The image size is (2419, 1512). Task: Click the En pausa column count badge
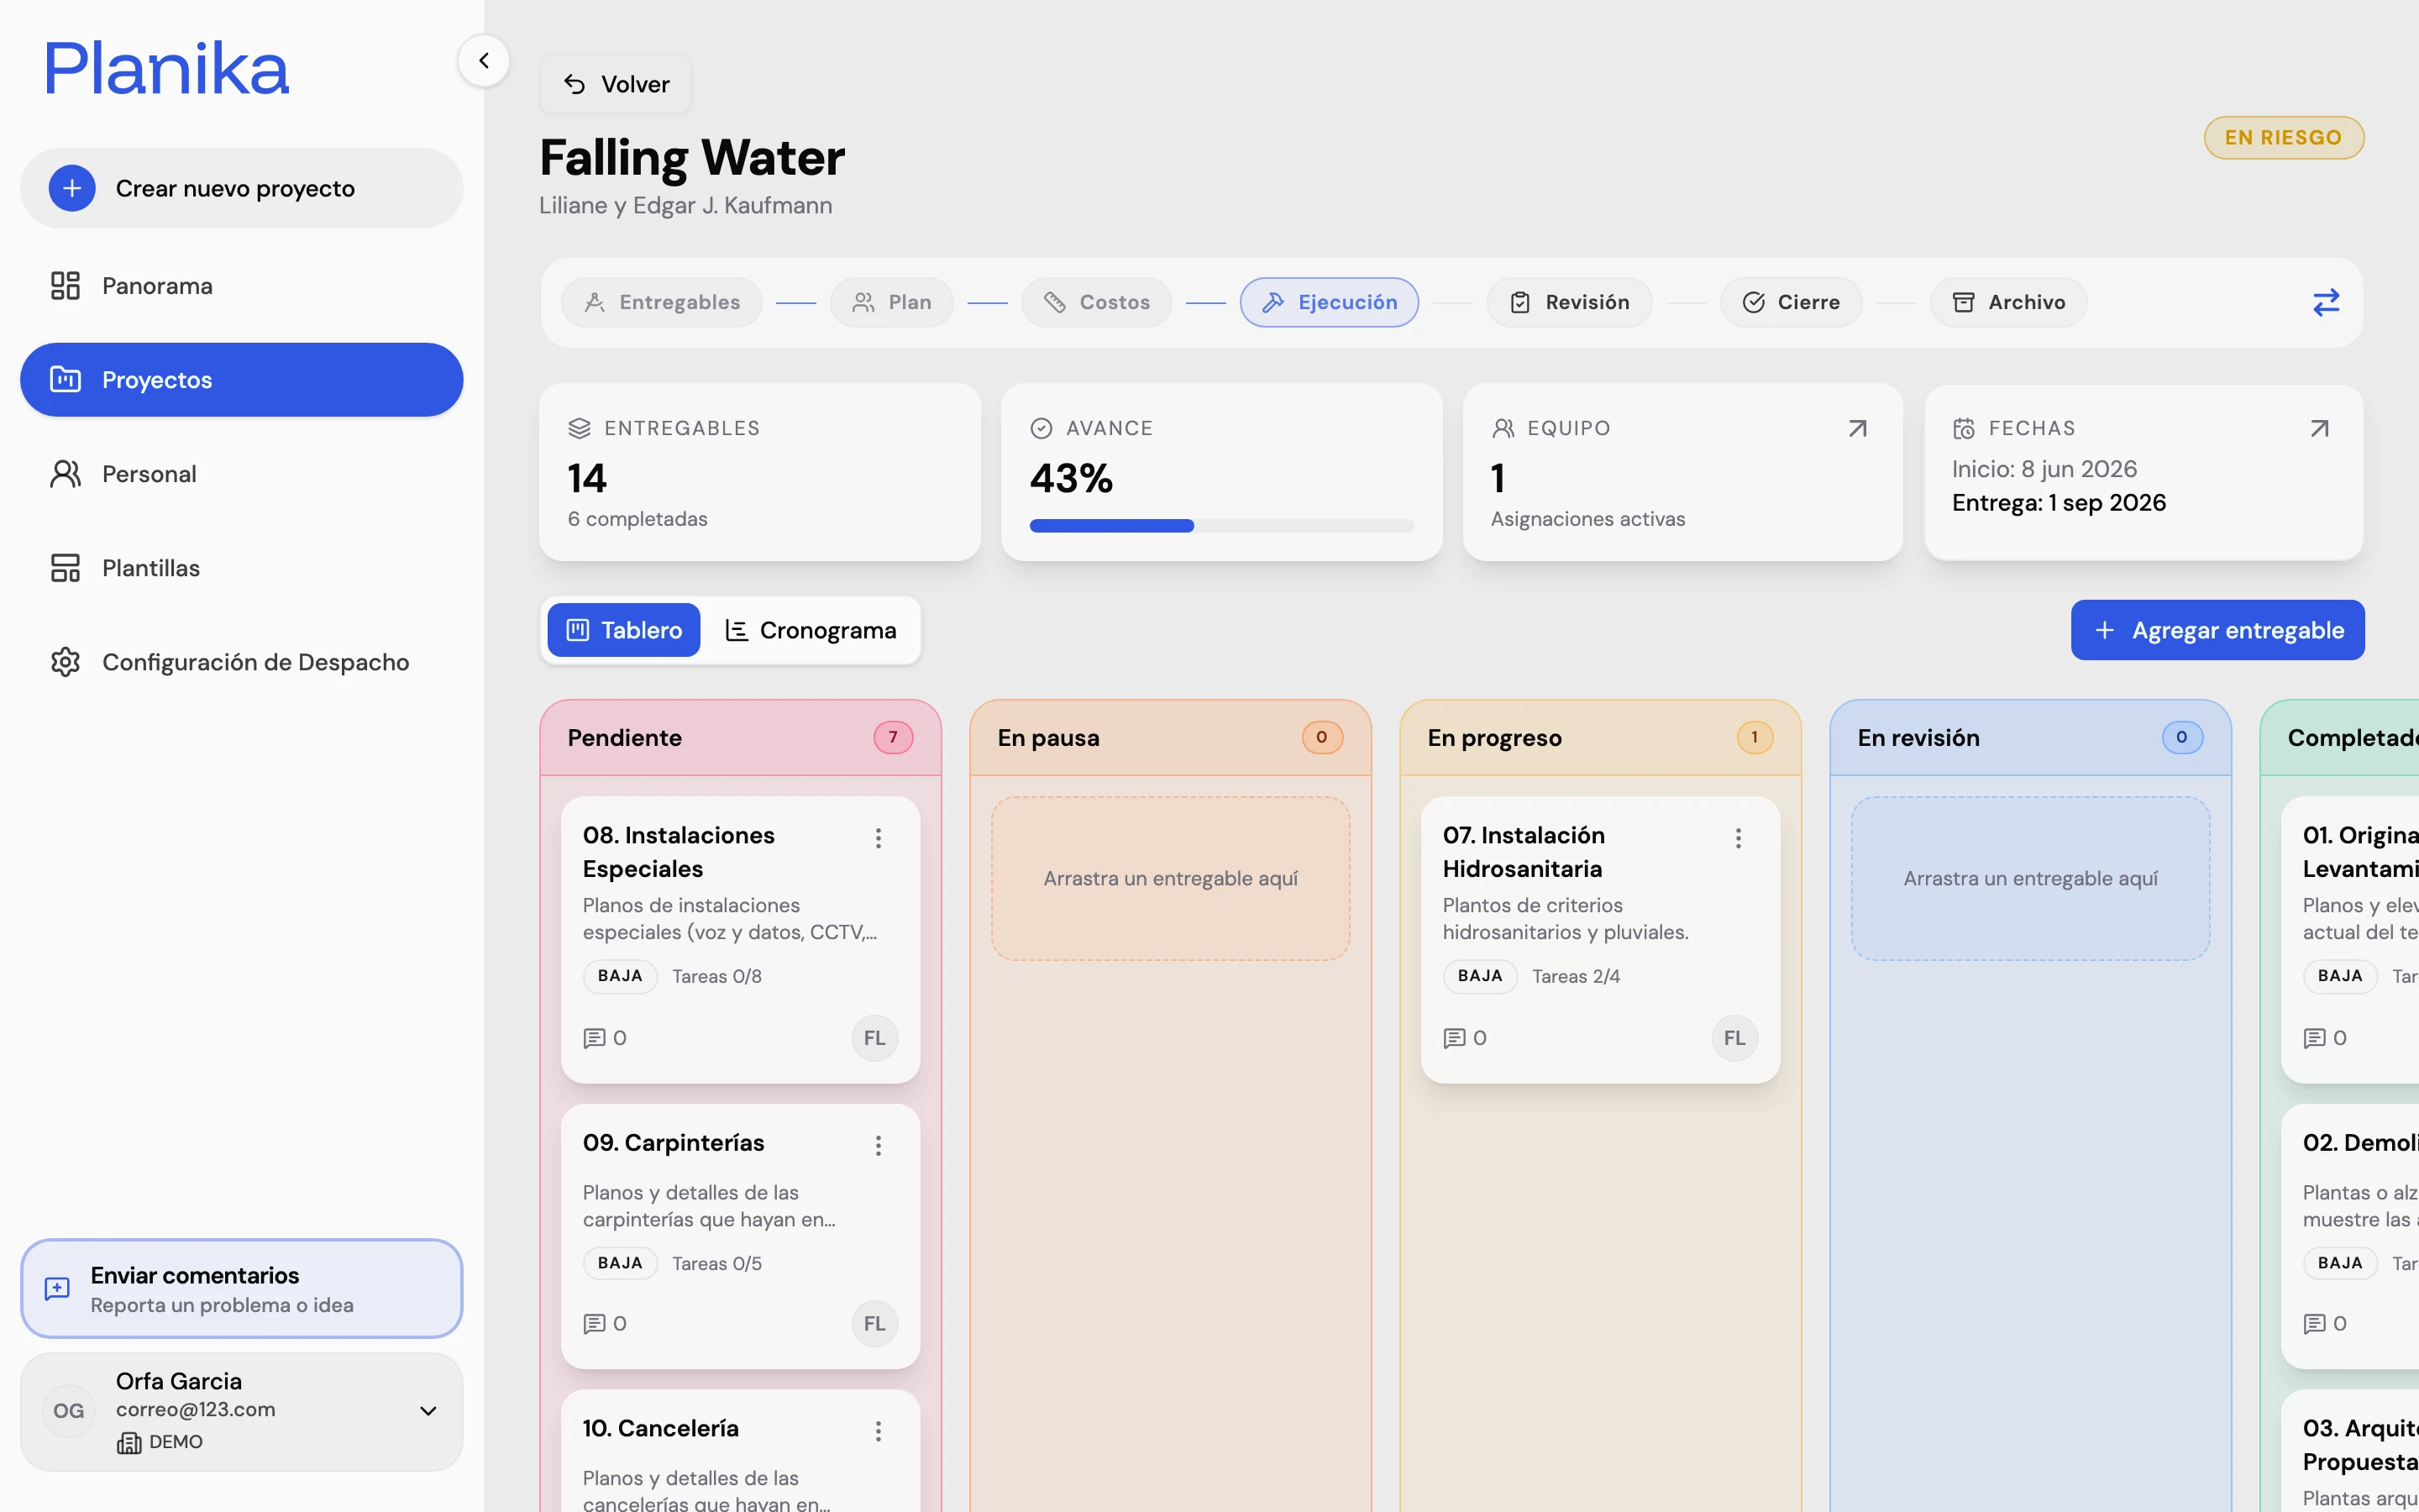point(1321,738)
